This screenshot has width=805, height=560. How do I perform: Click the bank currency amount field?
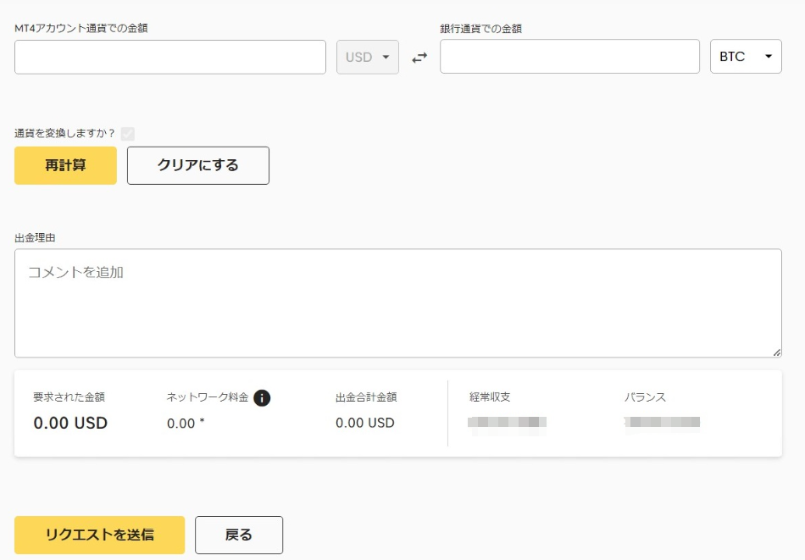tap(569, 57)
